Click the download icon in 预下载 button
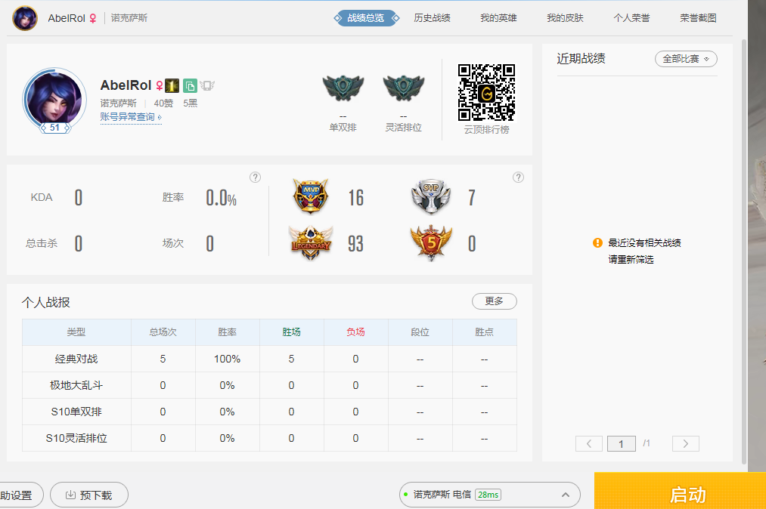This screenshot has width=766, height=509. tap(70, 495)
